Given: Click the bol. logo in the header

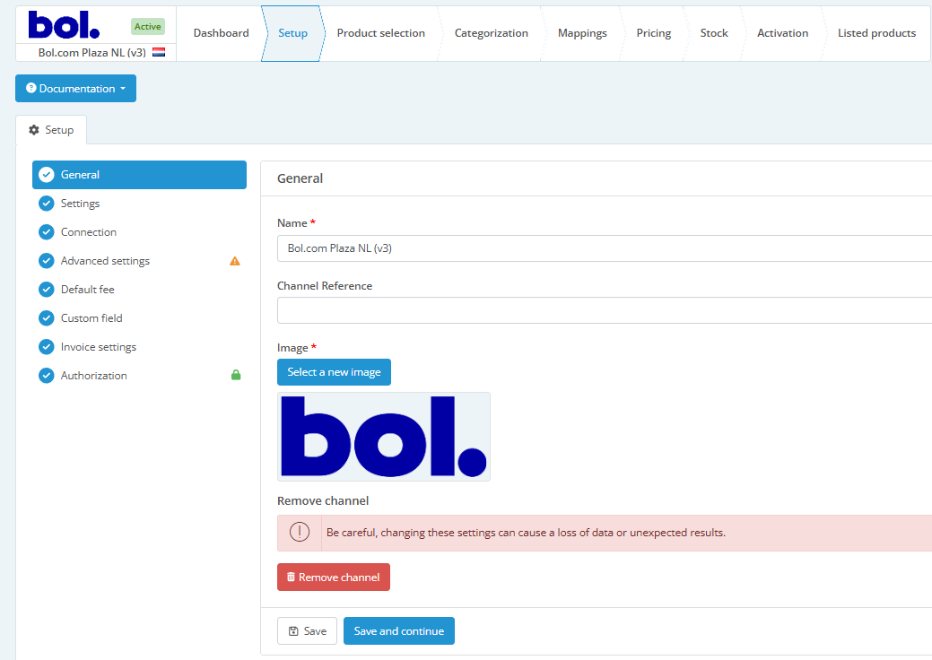Looking at the screenshot, I should pyautogui.click(x=64, y=25).
